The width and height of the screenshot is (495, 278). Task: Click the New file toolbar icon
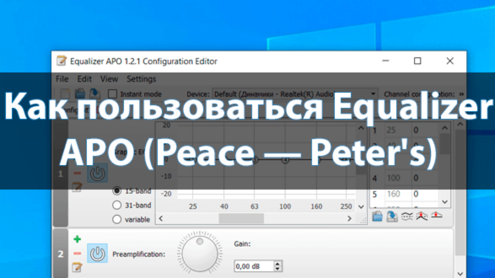65,94
